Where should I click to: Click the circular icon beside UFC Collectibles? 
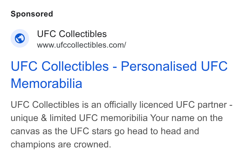tap(20, 38)
